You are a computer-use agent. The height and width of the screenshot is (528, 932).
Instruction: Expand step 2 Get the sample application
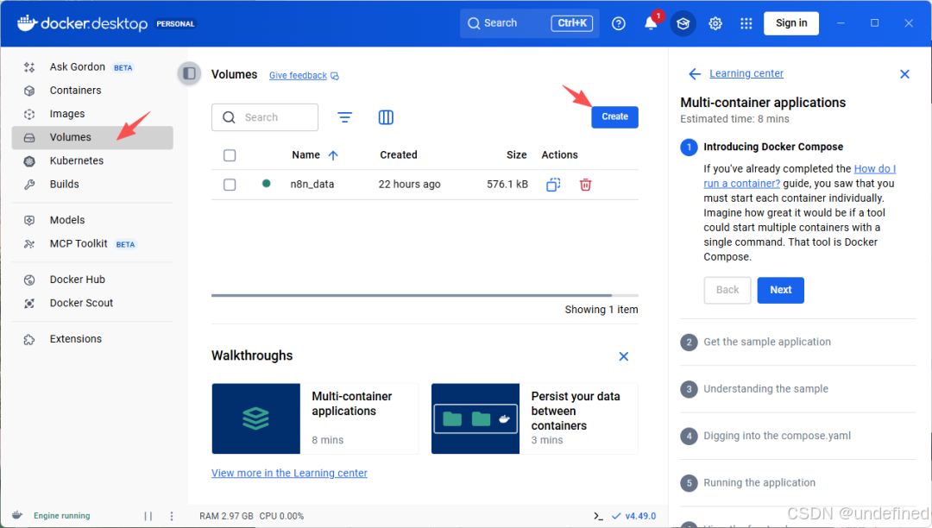click(x=797, y=343)
